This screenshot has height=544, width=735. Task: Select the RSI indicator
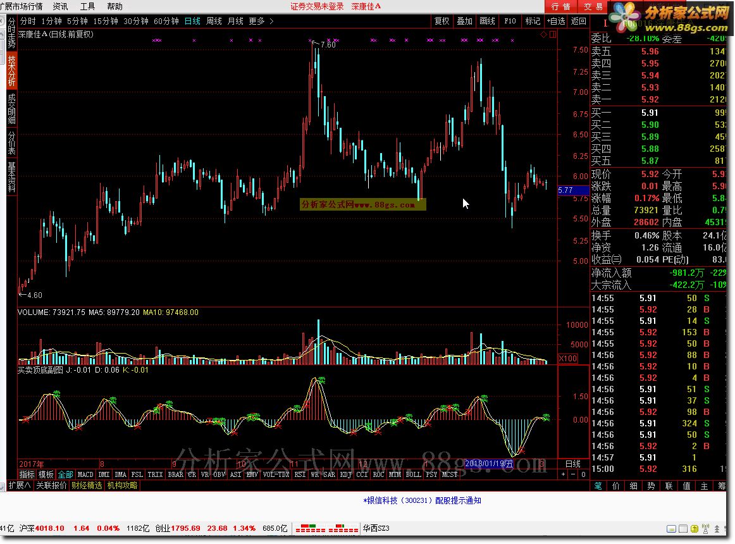[300, 474]
